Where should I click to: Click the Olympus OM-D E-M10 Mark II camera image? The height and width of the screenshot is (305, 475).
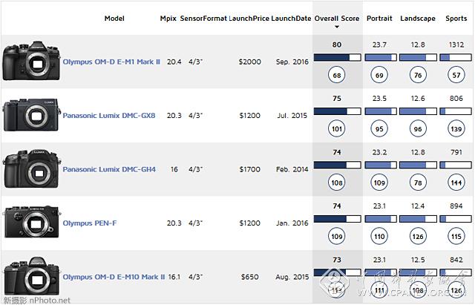coord(30,276)
